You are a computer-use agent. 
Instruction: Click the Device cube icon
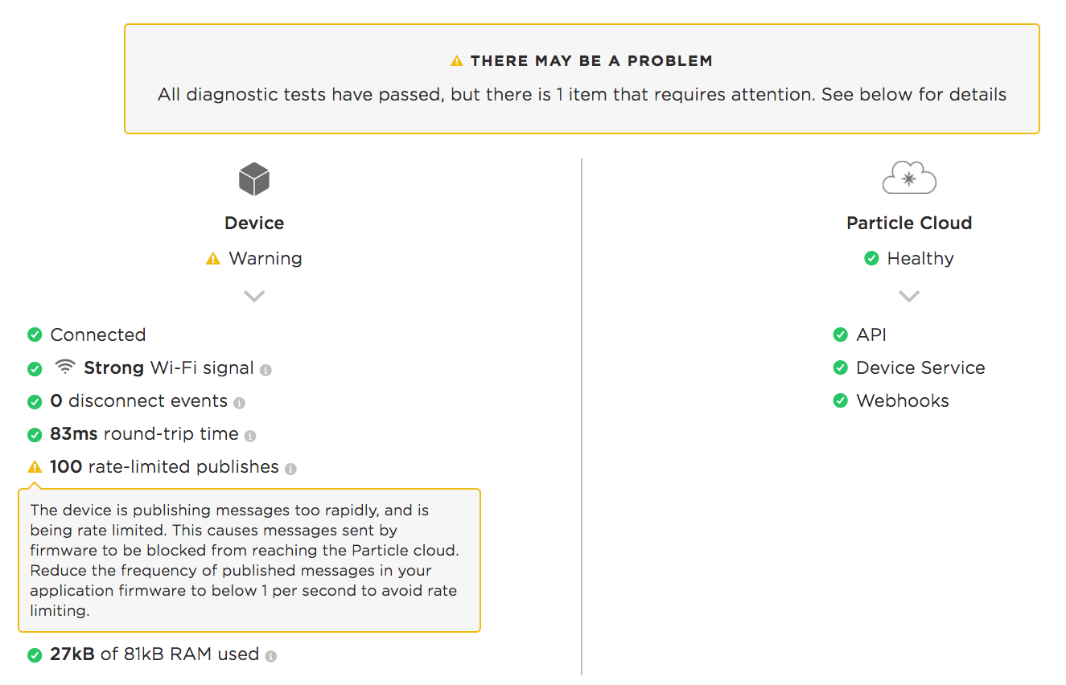[254, 179]
